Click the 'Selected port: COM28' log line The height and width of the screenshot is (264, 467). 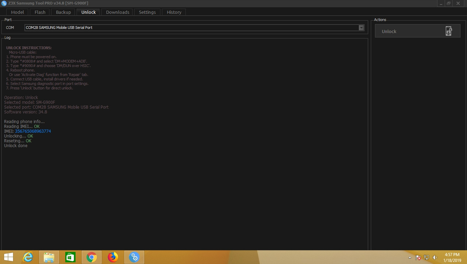coord(56,107)
